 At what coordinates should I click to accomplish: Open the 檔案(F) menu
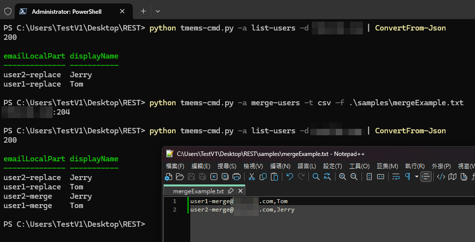pyautogui.click(x=175, y=166)
